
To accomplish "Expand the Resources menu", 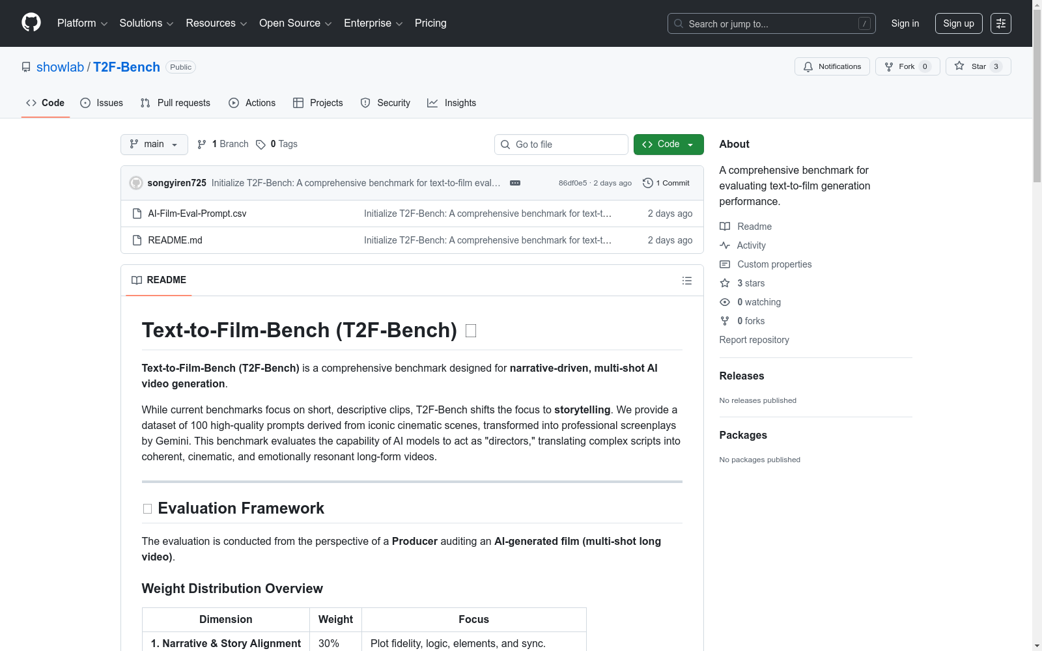I will 216,23.
